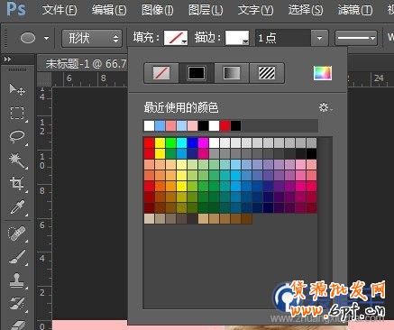This screenshot has height=330, width=394.
Task: Open the swatches panel gear menu
Action: tap(325, 107)
